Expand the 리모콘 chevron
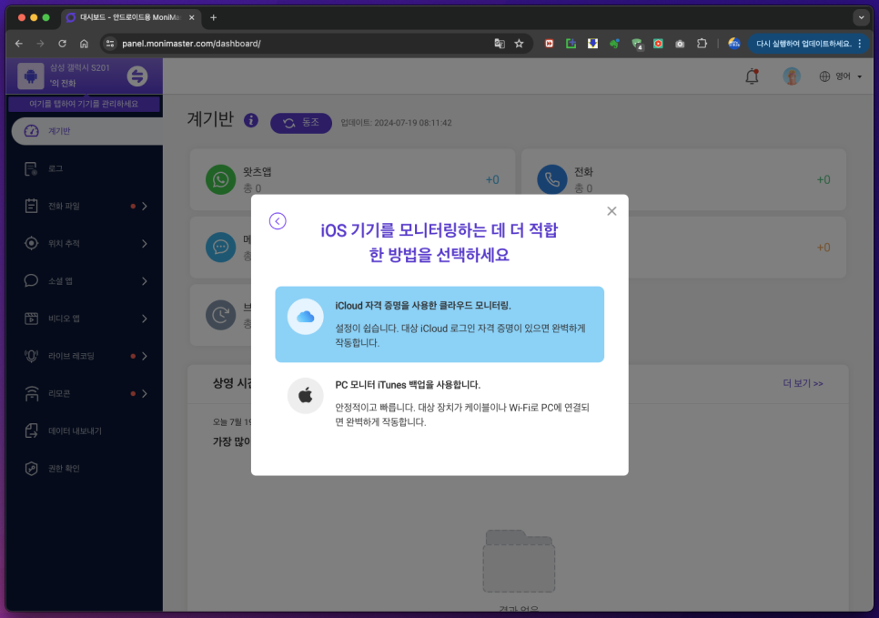This screenshot has height=618, width=879. (145, 394)
